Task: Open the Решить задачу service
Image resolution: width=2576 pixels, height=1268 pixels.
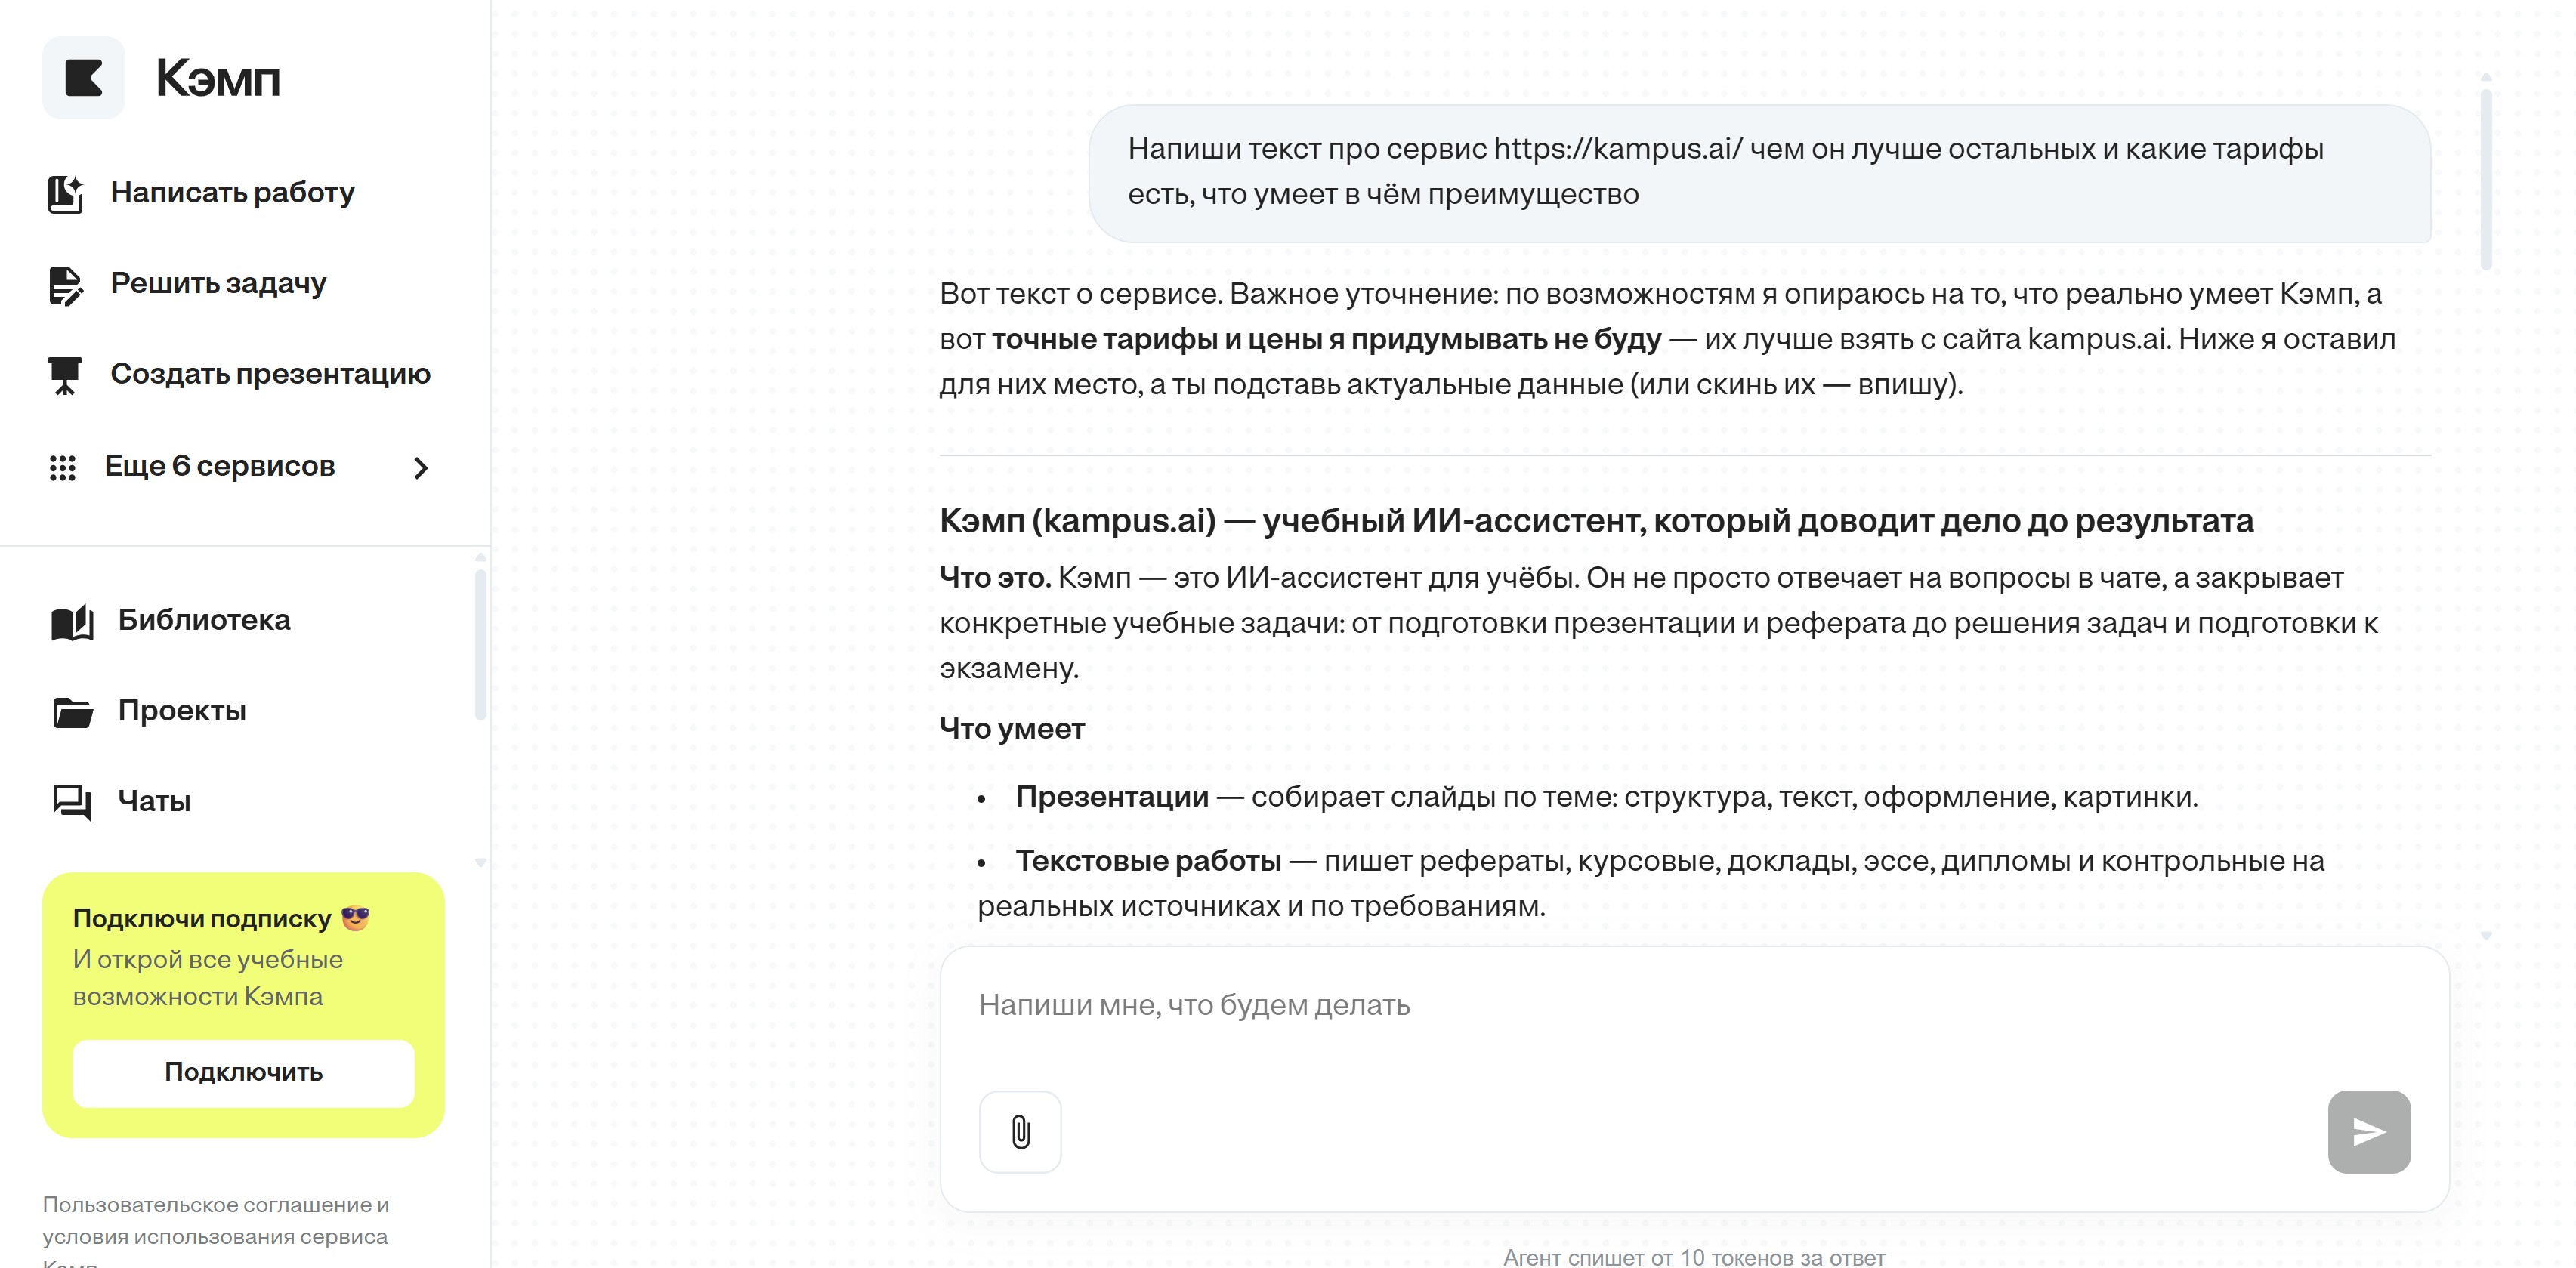Action: pos(218,283)
